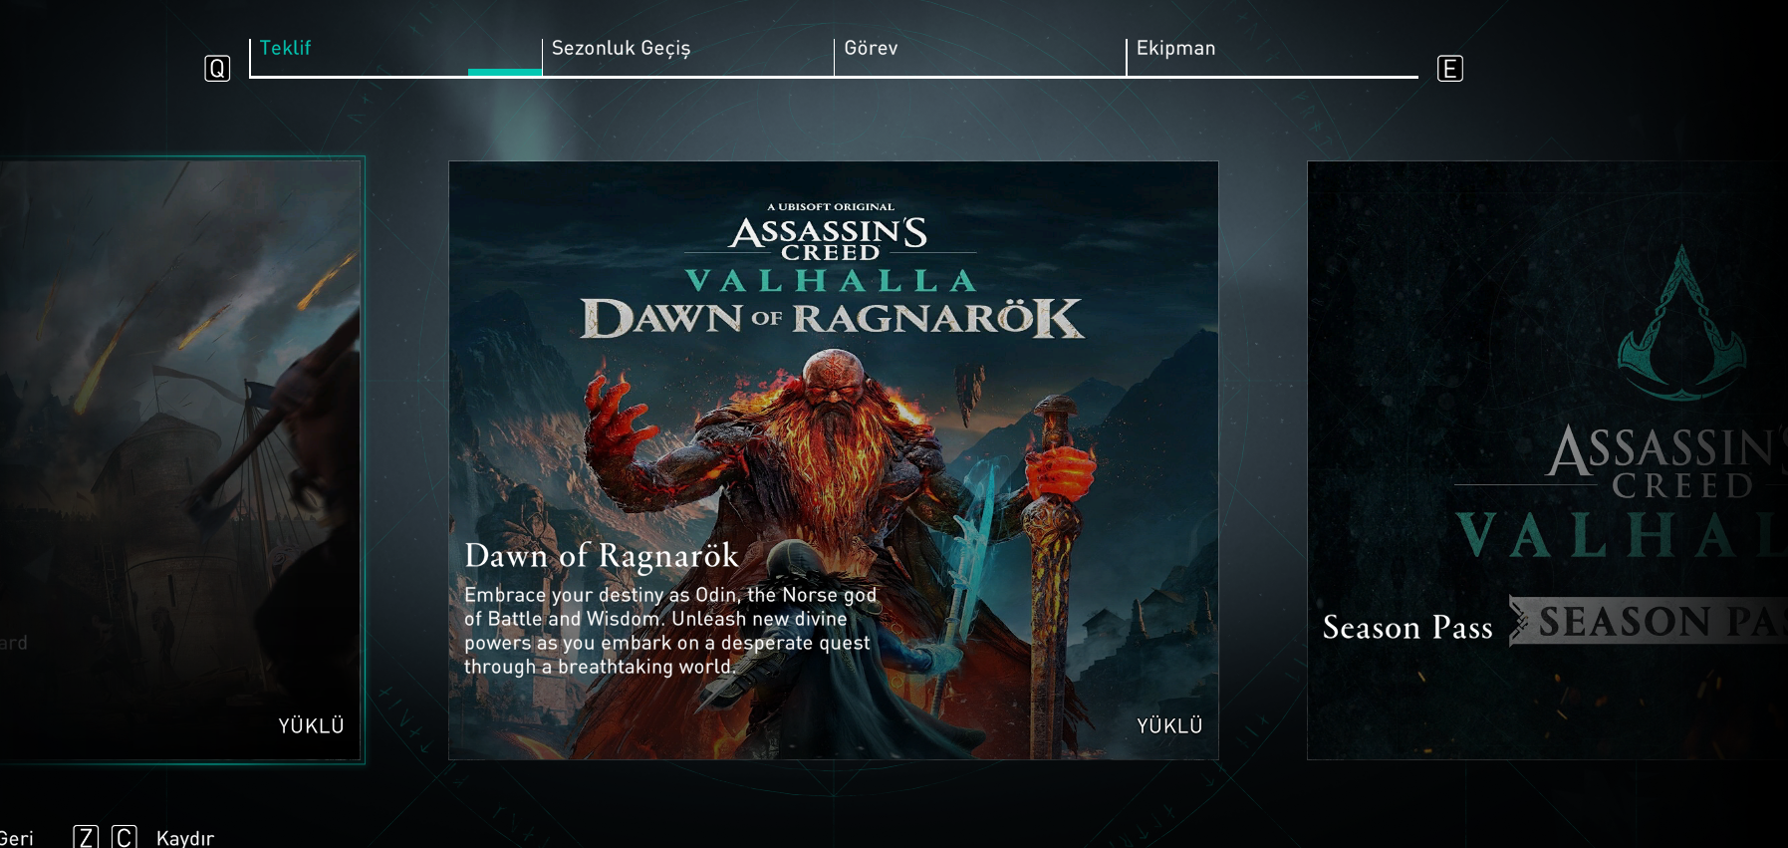The width and height of the screenshot is (1788, 848).
Task: Open the Dawn of Ragnarök card
Action: pos(834,460)
